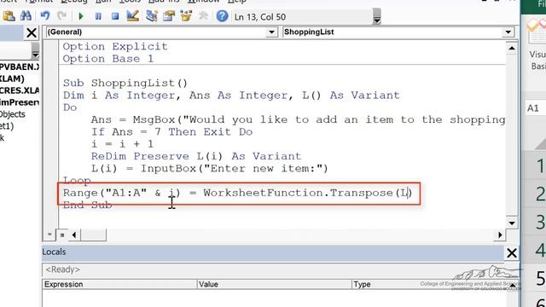The image size is (546, 307).
Task: Click the If Ans = 7 Then Exit Do line
Action: coord(171,132)
